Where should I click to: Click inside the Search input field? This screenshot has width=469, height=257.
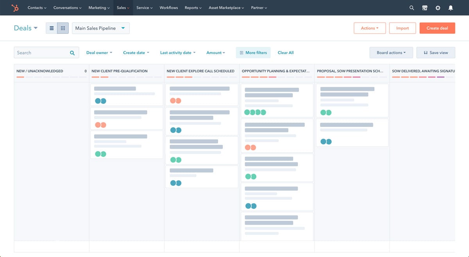[39, 52]
